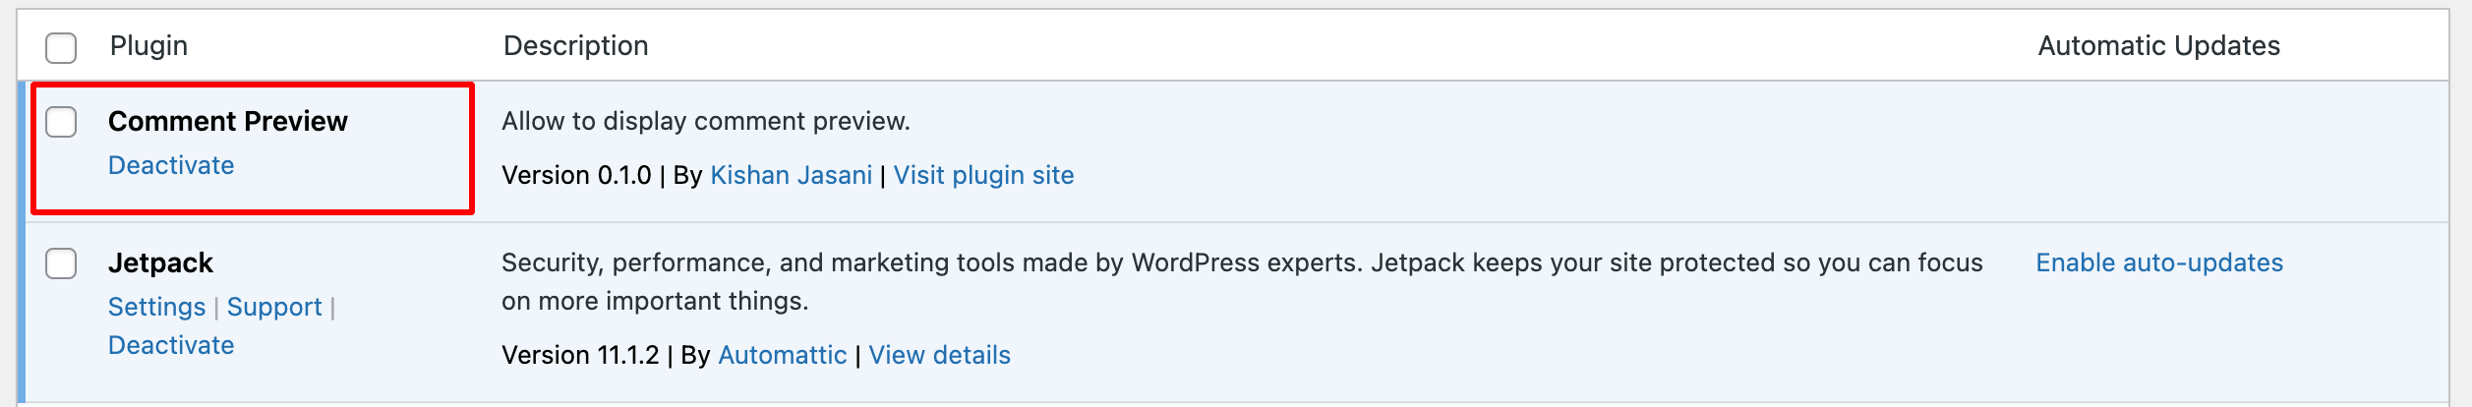Open Jetpack Settings link

click(x=156, y=307)
